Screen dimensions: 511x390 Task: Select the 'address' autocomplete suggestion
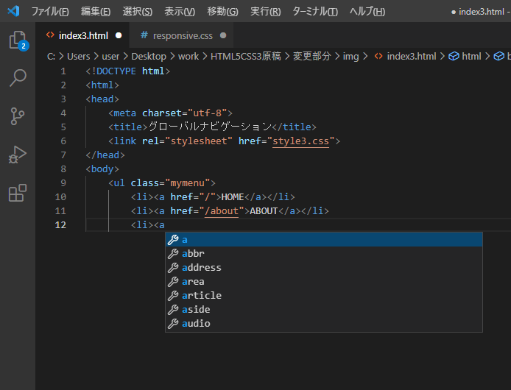[324, 268]
